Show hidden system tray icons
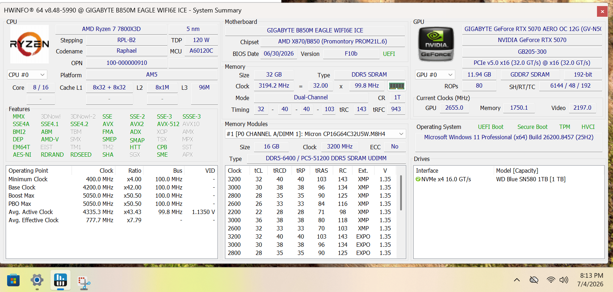Viewport: 613px width, 292px height. tap(517, 280)
